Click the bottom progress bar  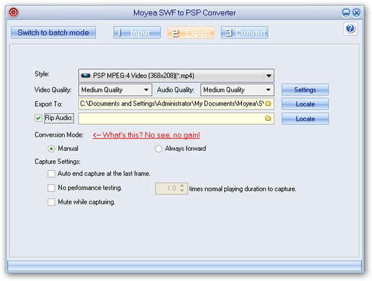pyautogui.click(x=185, y=265)
